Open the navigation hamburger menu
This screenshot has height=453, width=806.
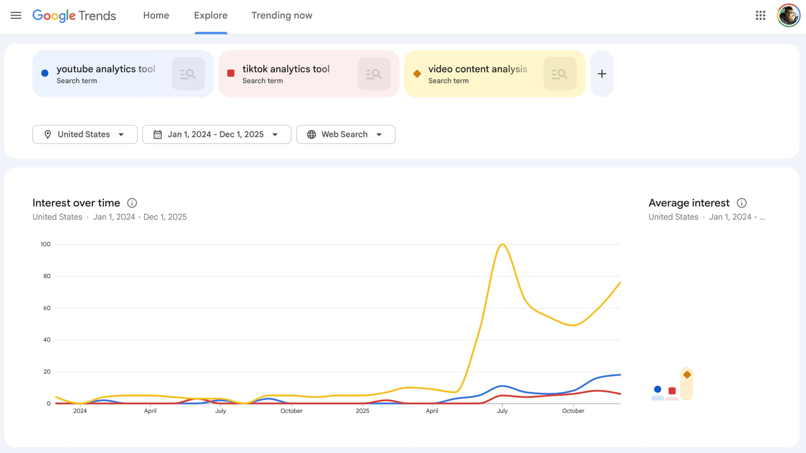(16, 15)
